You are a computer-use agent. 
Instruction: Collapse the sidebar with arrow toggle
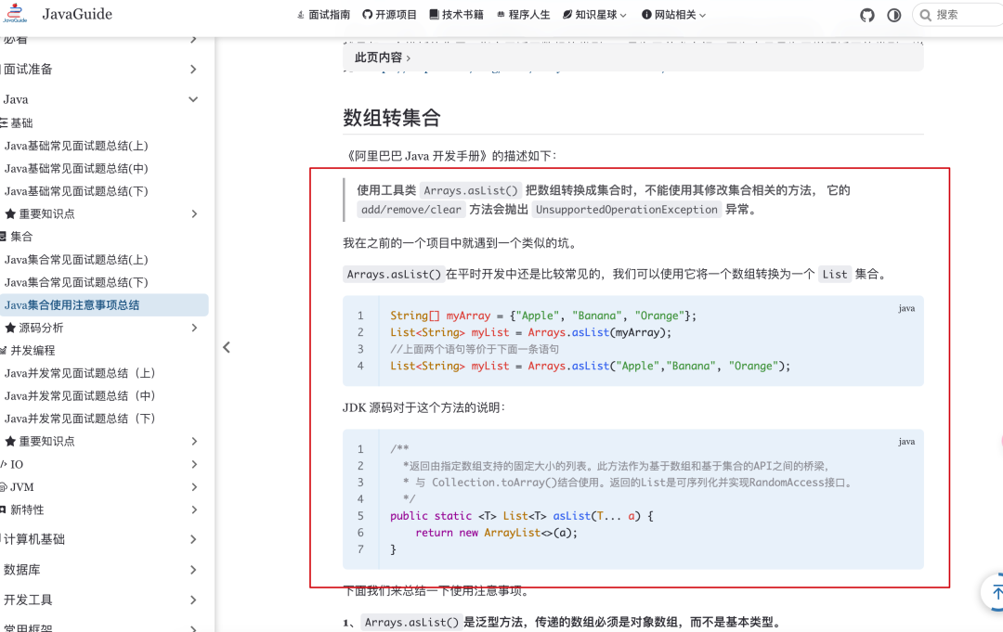point(227,347)
